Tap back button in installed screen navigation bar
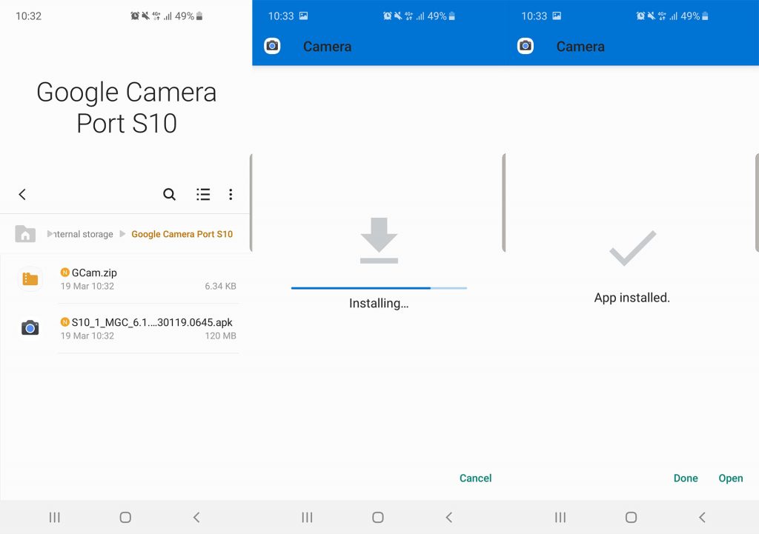The height and width of the screenshot is (534, 759). tap(702, 517)
